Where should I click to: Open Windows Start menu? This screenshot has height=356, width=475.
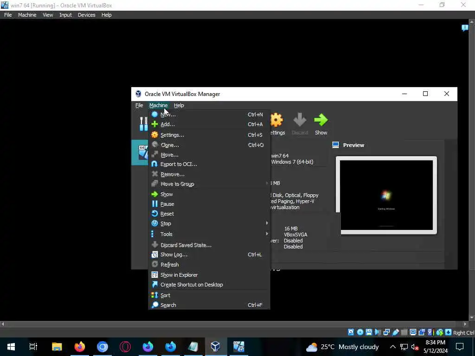pos(11,347)
